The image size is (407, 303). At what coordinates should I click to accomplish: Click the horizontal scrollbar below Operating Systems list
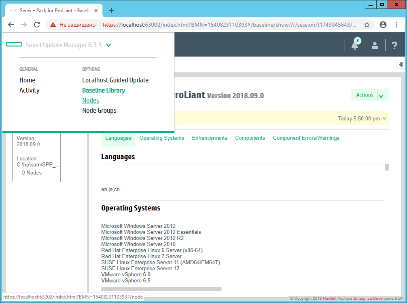coord(161,288)
